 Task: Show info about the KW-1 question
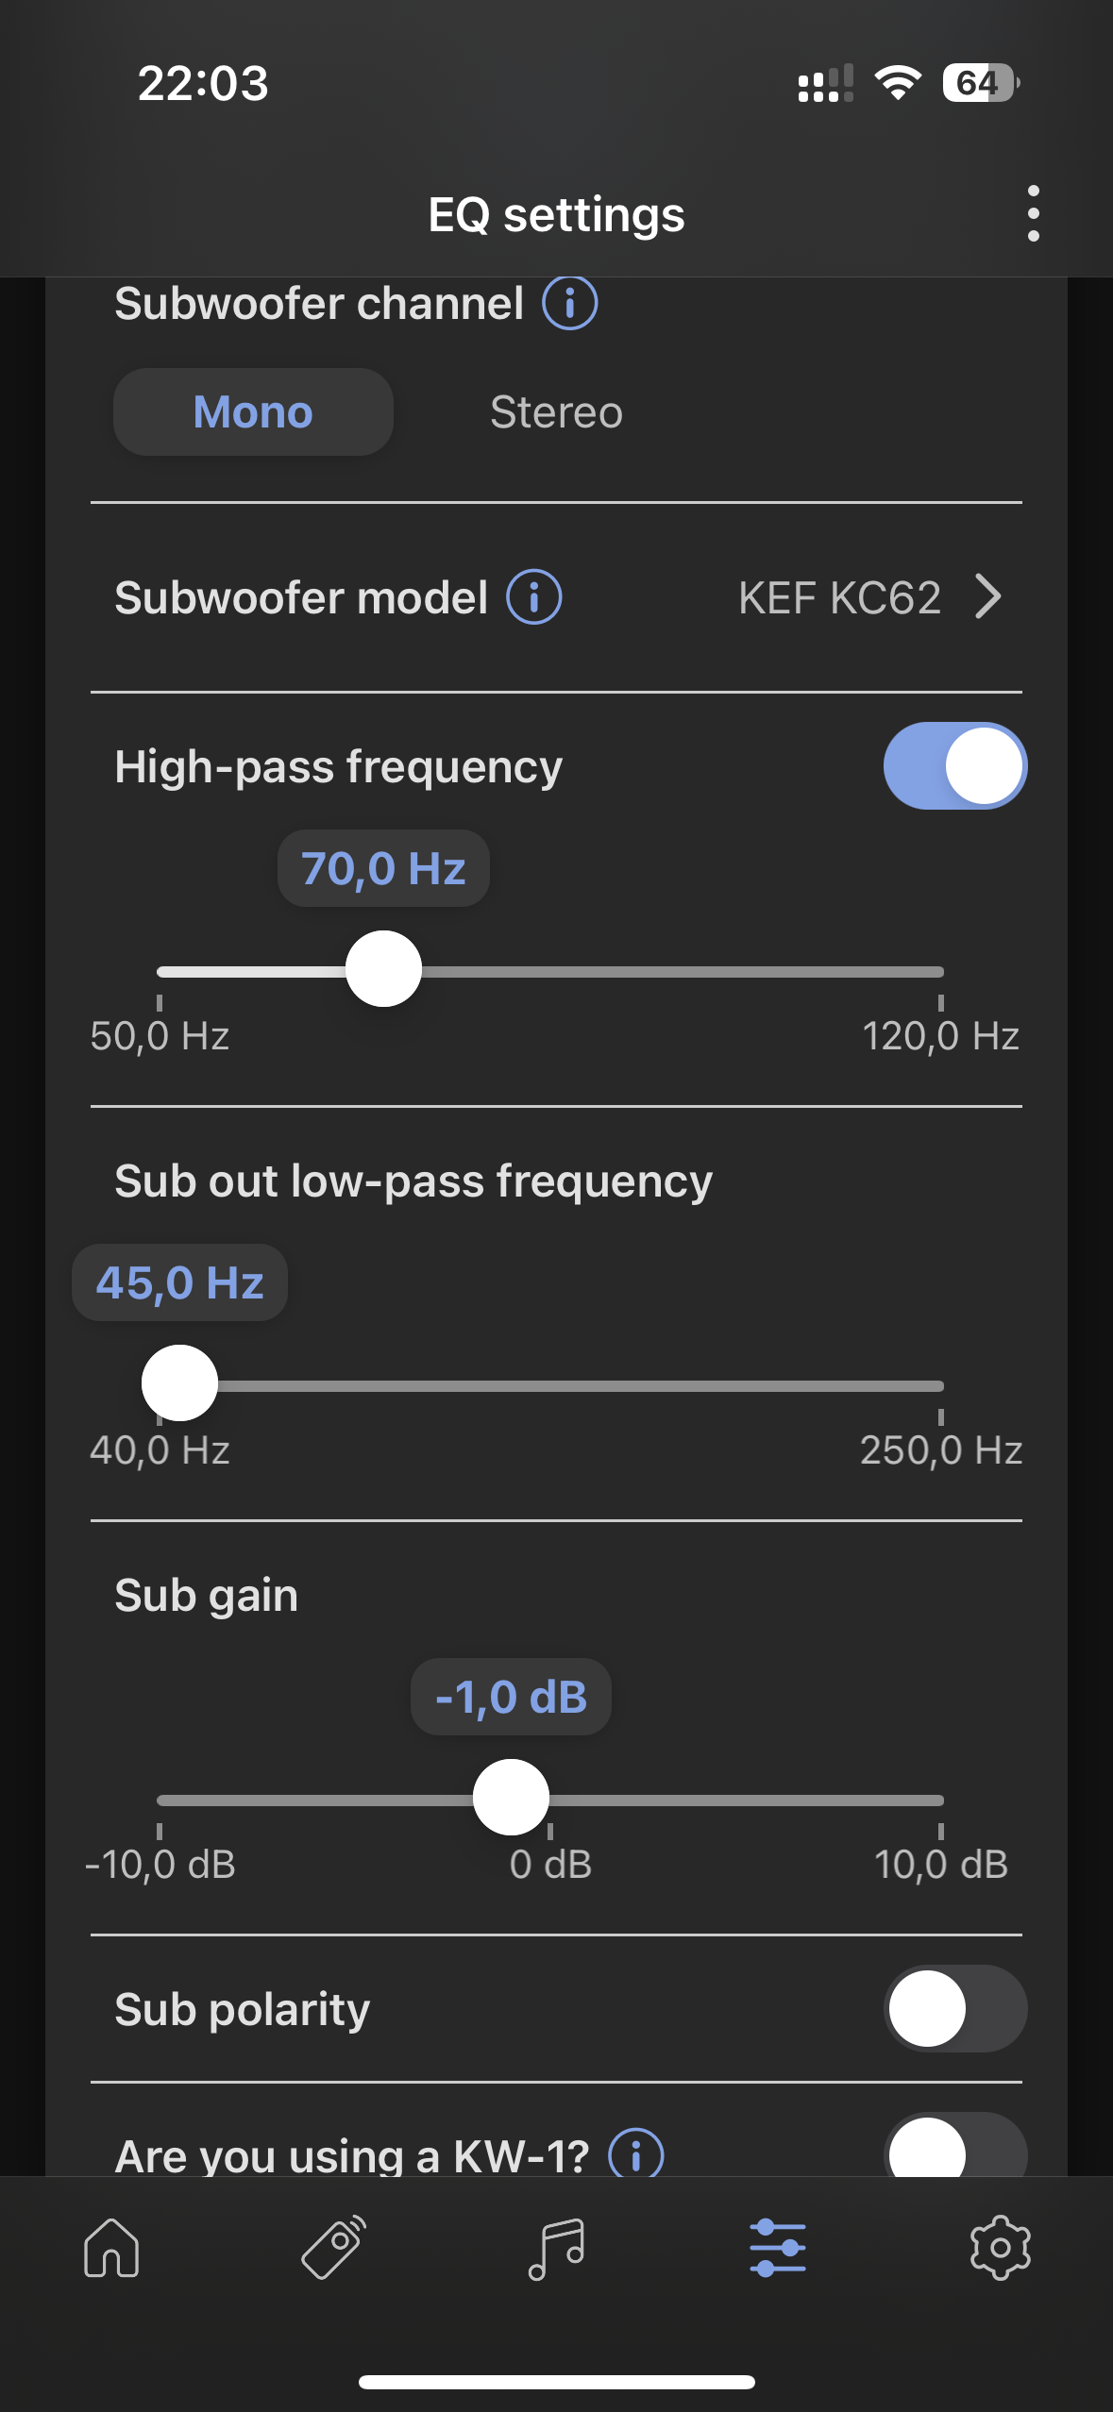coord(635,2154)
